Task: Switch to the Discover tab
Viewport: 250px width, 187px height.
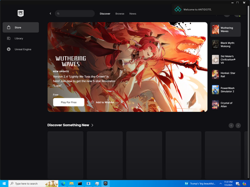Action: [x=105, y=13]
